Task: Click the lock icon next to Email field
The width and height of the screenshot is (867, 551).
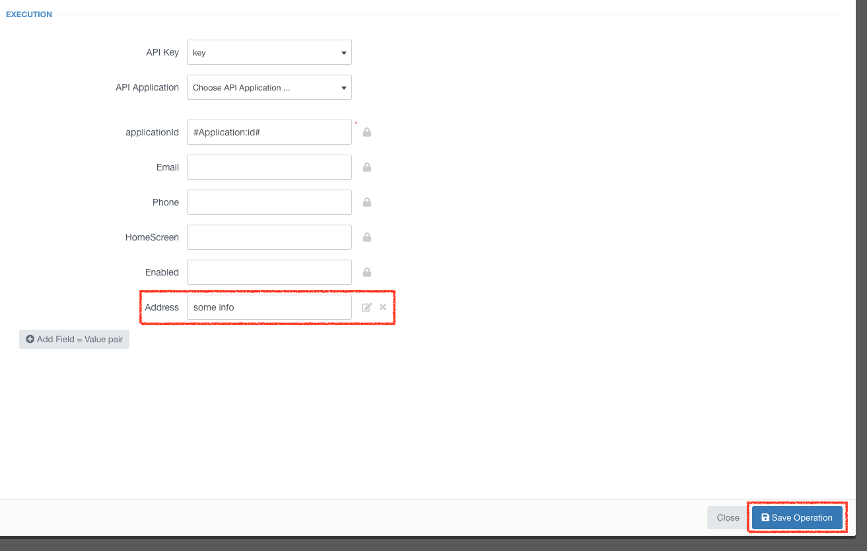Action: point(367,167)
